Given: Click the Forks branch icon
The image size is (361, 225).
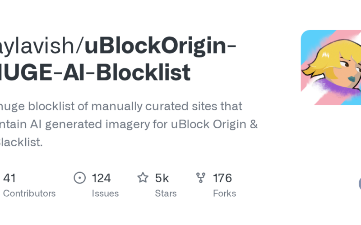Looking at the screenshot, I should point(201,178).
